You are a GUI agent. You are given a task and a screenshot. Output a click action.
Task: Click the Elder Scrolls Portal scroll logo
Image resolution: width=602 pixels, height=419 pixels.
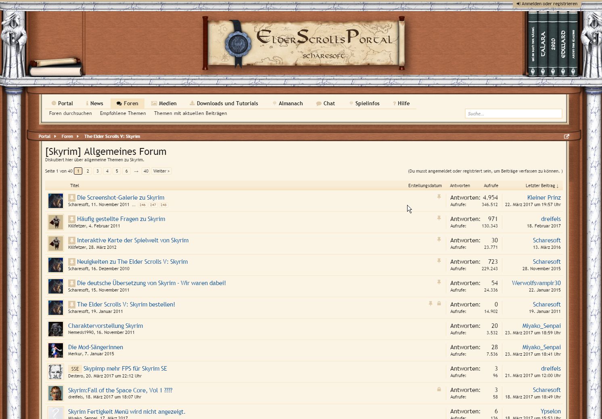[304, 43]
